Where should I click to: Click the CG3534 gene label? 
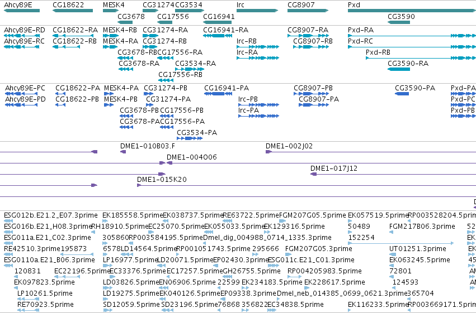(188, 5)
